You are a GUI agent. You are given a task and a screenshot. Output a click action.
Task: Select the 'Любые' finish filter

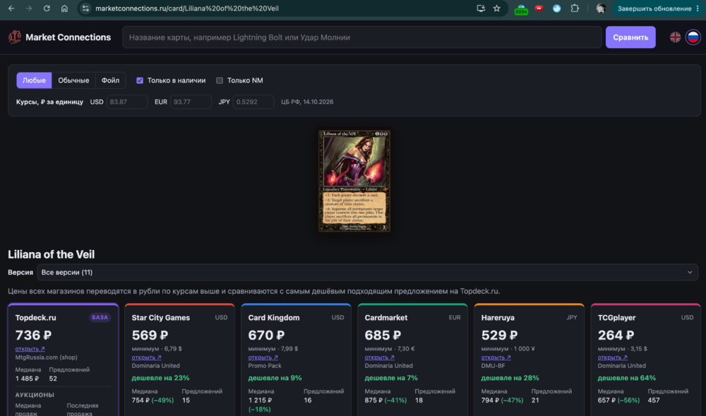pos(34,81)
